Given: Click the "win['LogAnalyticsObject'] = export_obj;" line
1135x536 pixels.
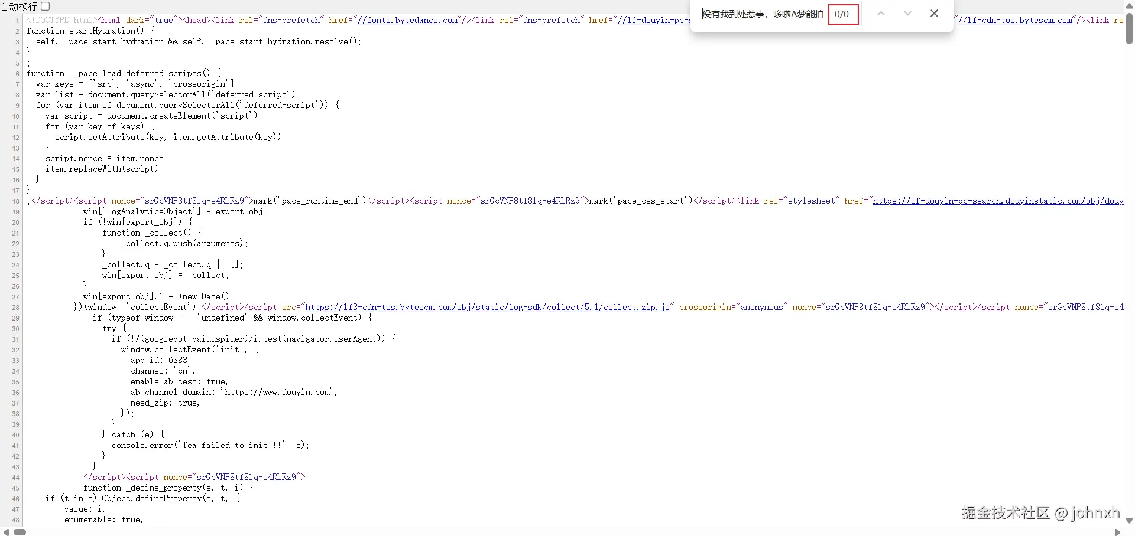Looking at the screenshot, I should pos(175,211).
